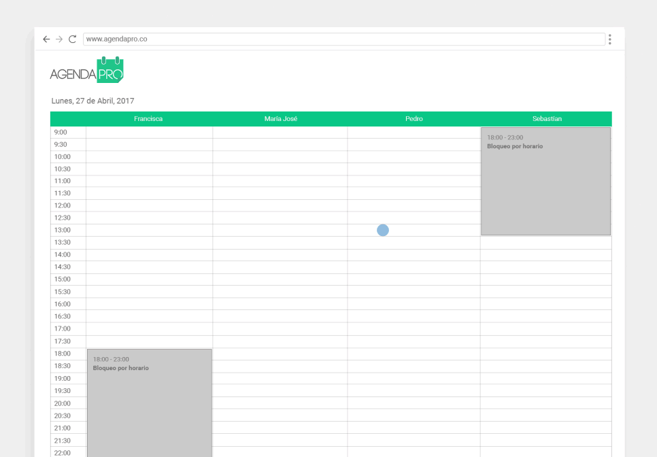
Task: Select Pedro's 9:00 slot
Action: [x=414, y=133]
